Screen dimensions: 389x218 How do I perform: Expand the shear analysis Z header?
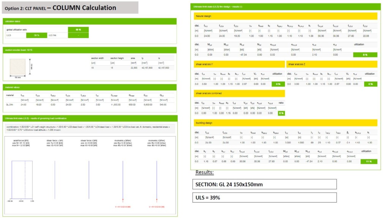click(x=332, y=64)
